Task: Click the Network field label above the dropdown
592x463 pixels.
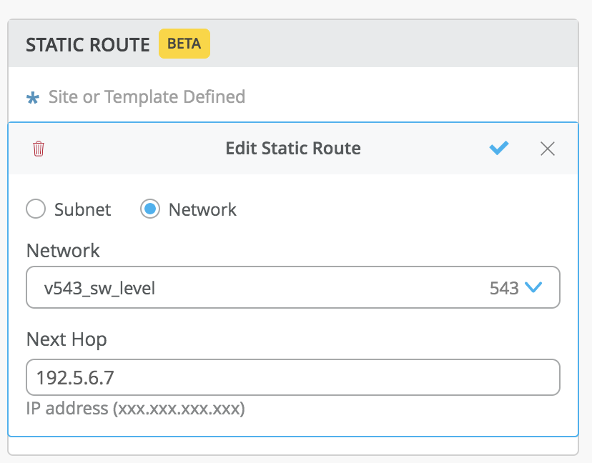Action: 63,251
